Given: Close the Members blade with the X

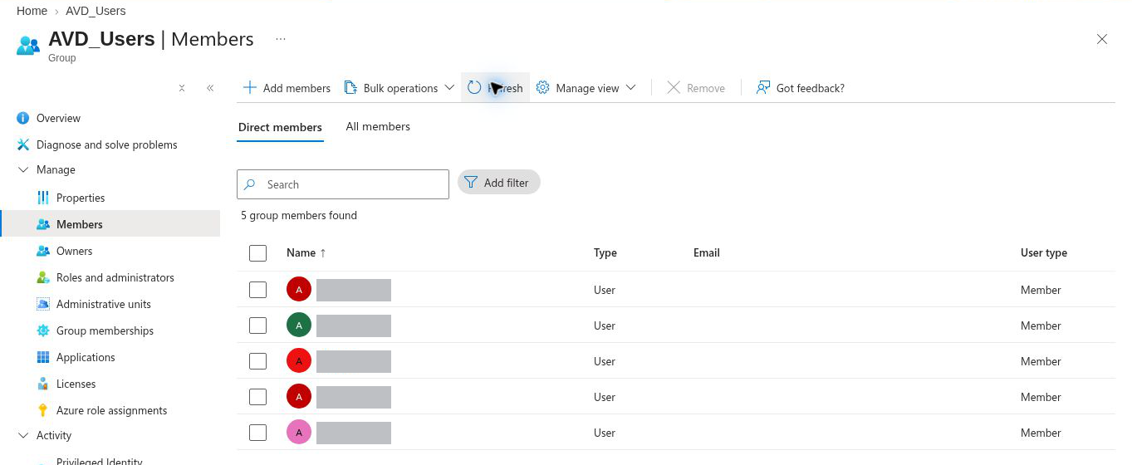Looking at the screenshot, I should tap(1102, 39).
